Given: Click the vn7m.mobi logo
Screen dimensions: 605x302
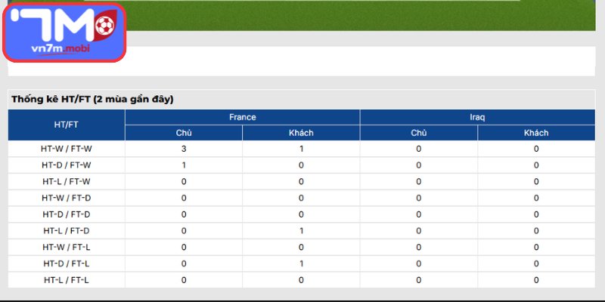Looking at the screenshot, I should [64, 32].
